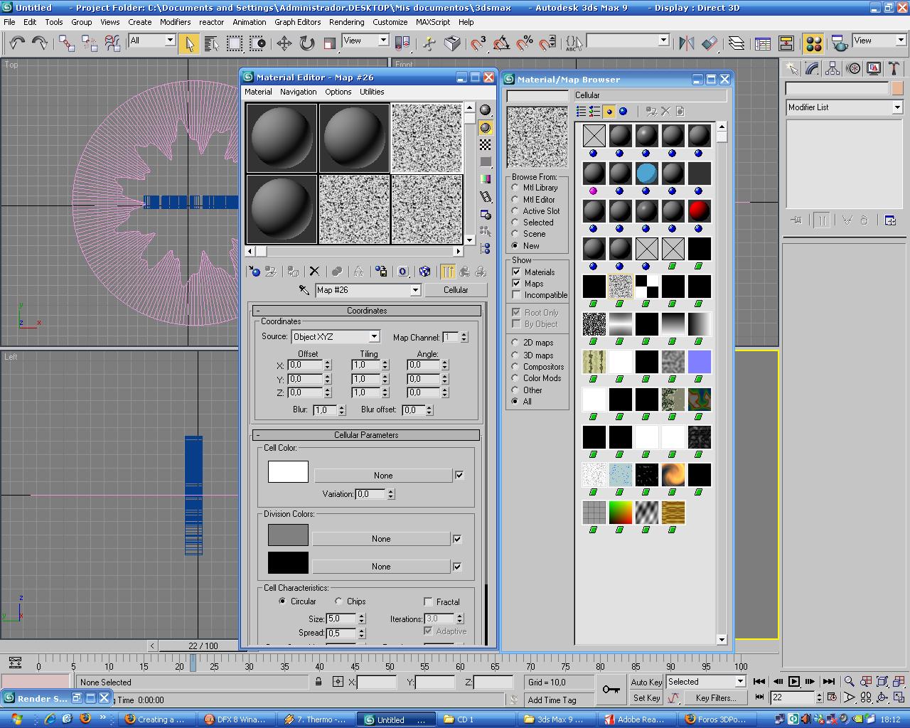Open named selection sets dropdown
Screen dimensions: 910x728
point(628,41)
